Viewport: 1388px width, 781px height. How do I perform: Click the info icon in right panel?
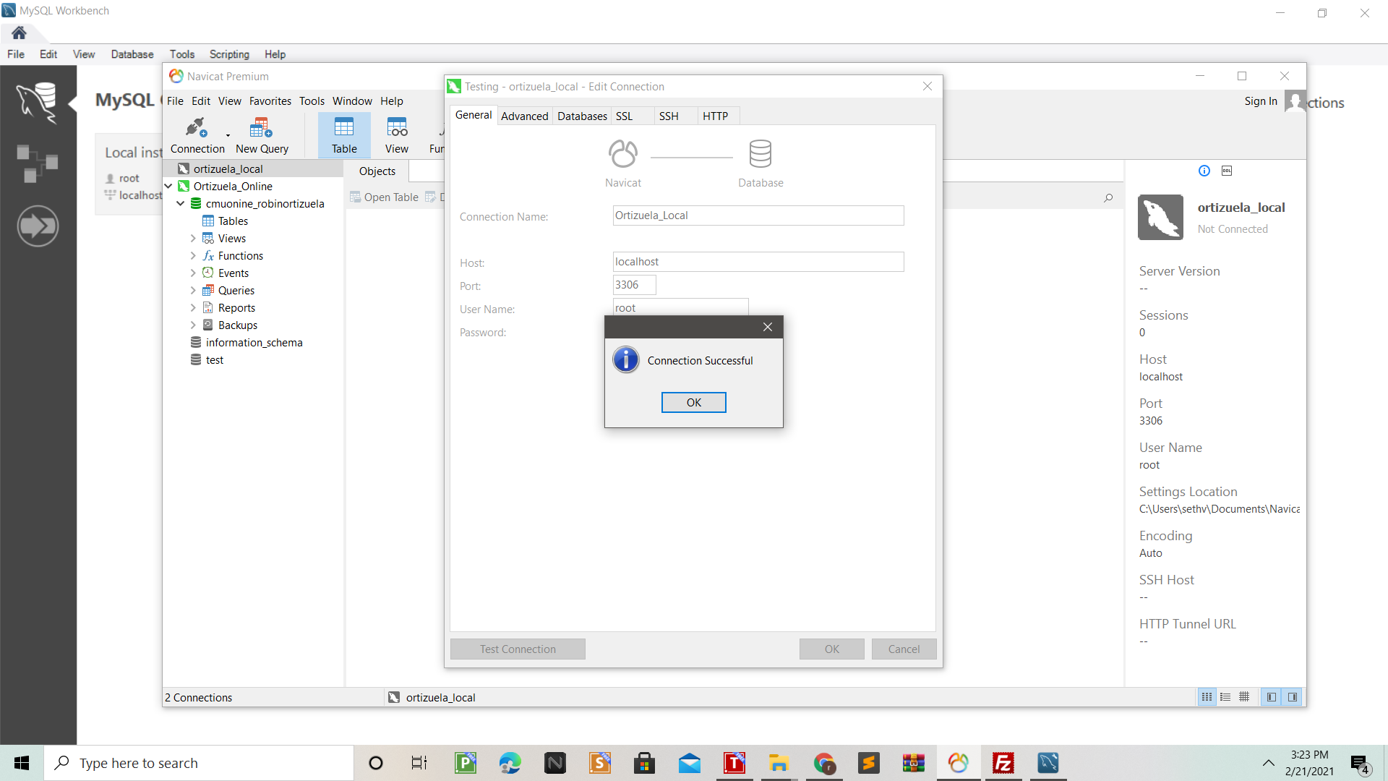1204,171
